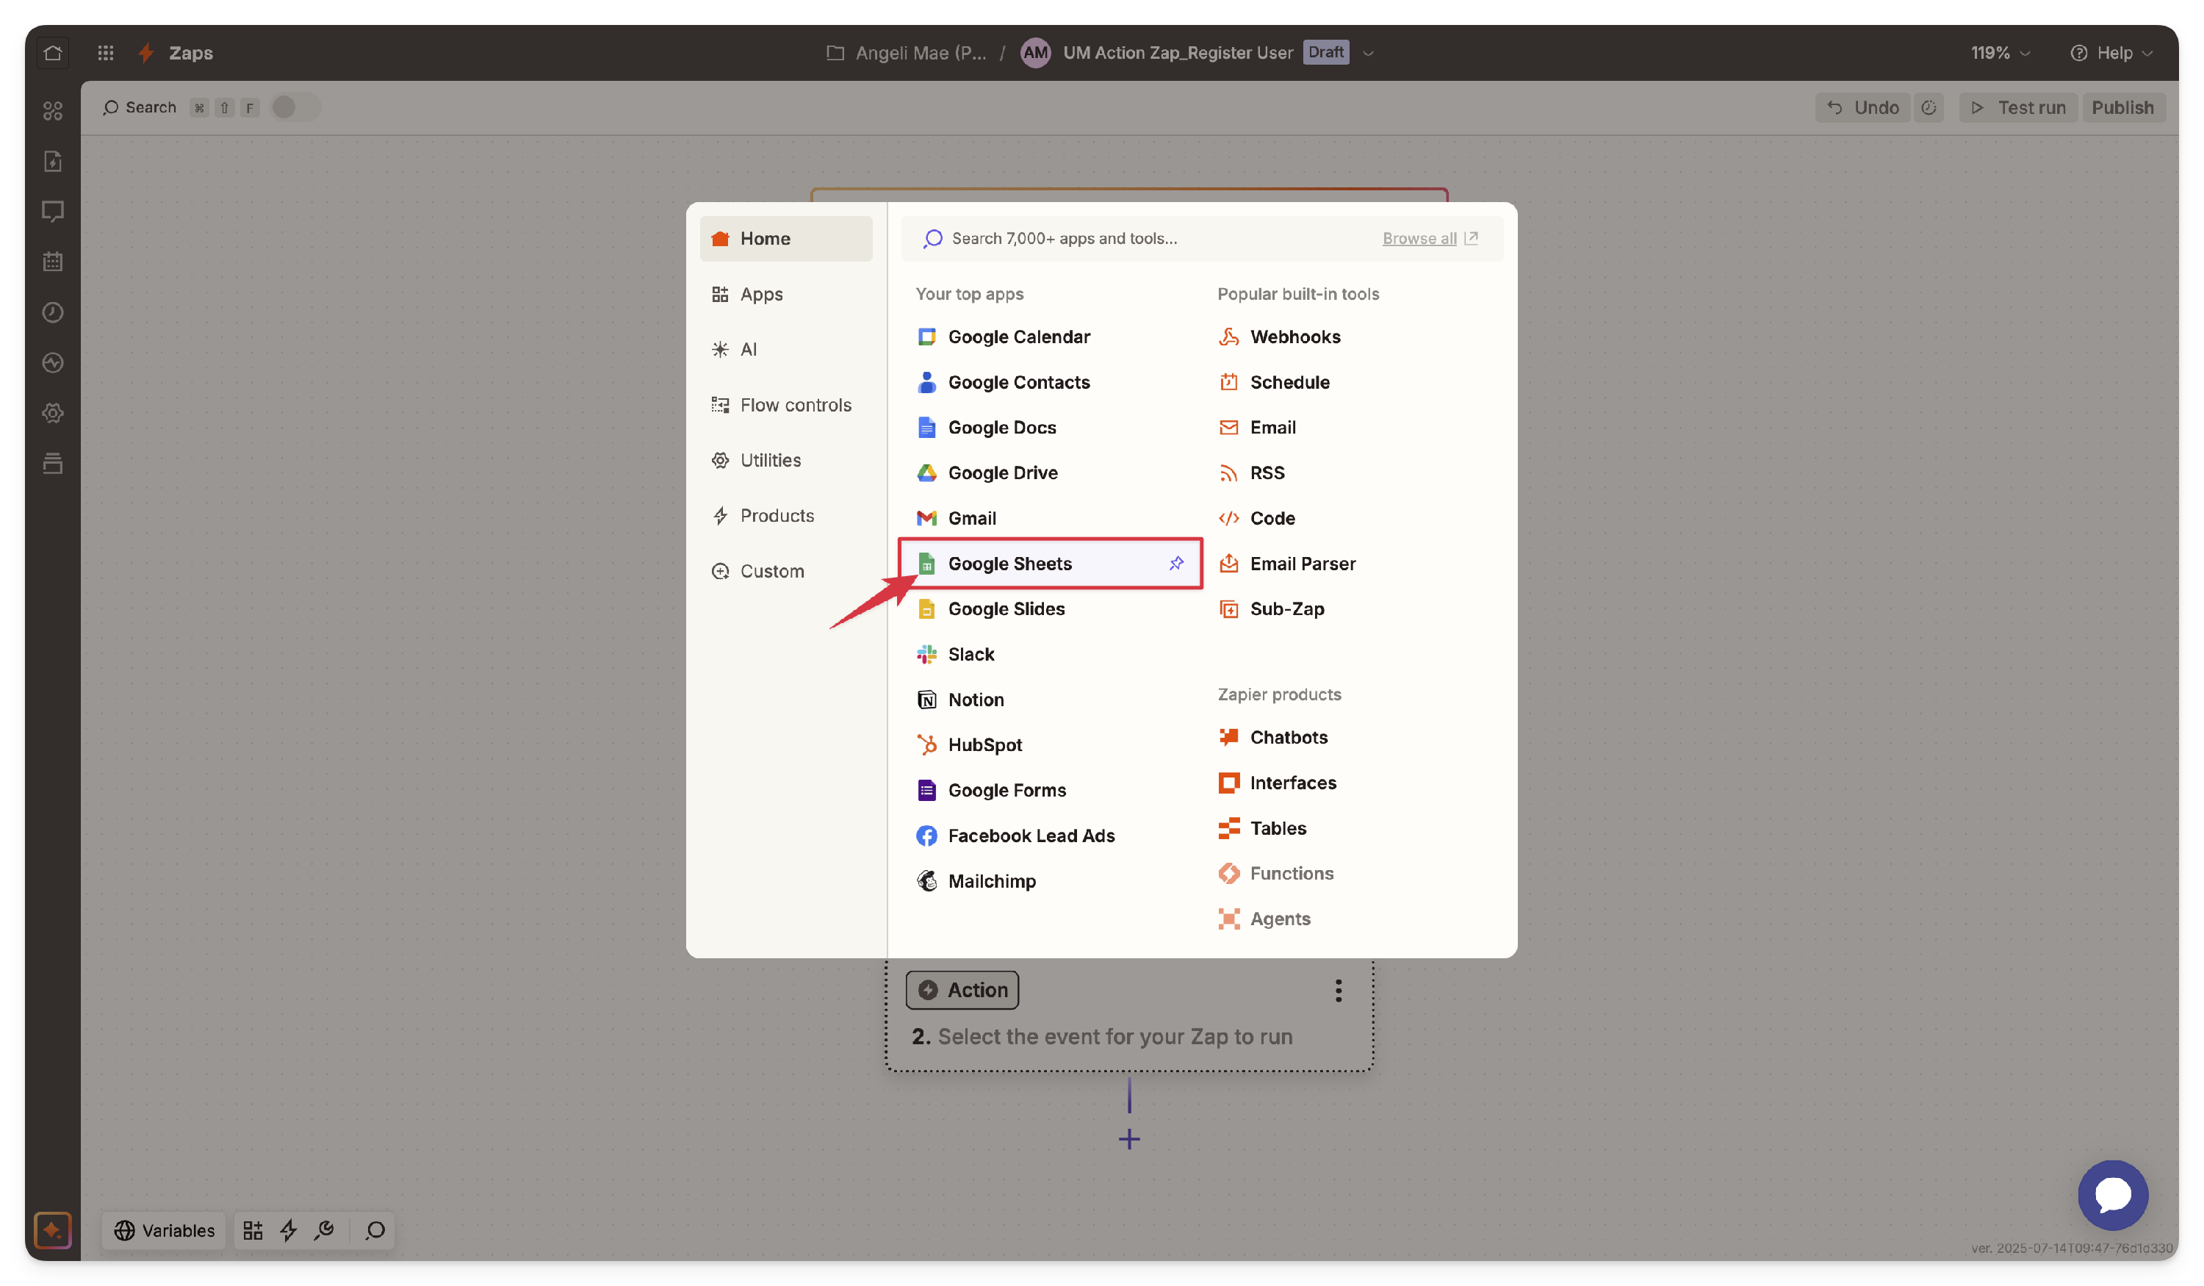Click the version history icon next to Undo
The height and width of the screenshot is (1286, 2204).
[1928, 107]
